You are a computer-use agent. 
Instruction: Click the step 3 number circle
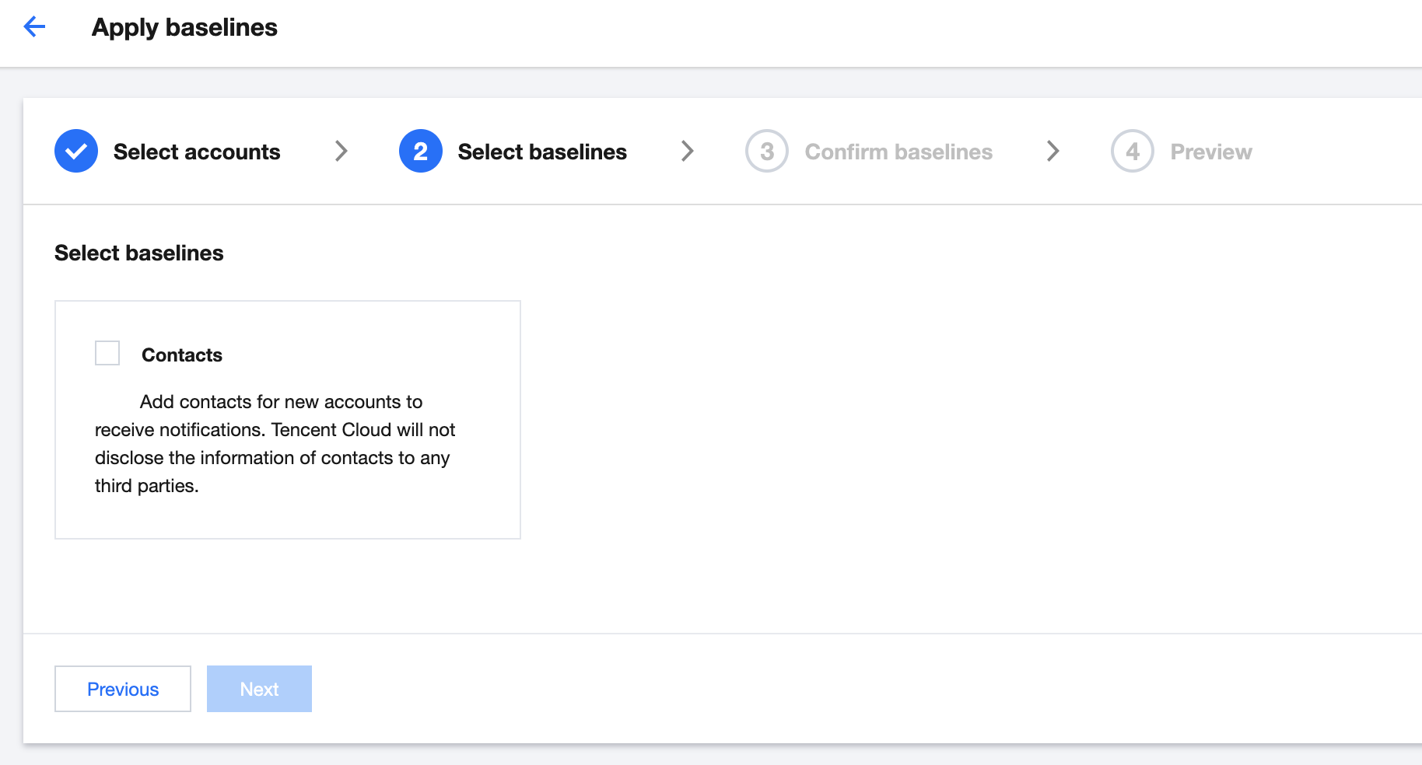[766, 151]
